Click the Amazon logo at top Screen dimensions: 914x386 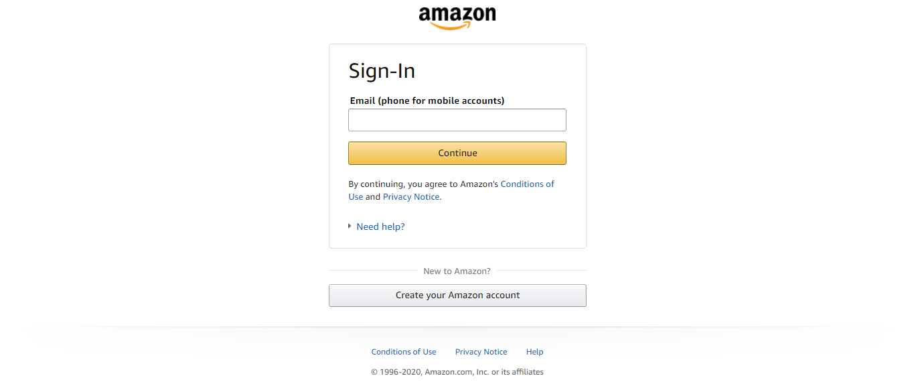[x=457, y=18]
